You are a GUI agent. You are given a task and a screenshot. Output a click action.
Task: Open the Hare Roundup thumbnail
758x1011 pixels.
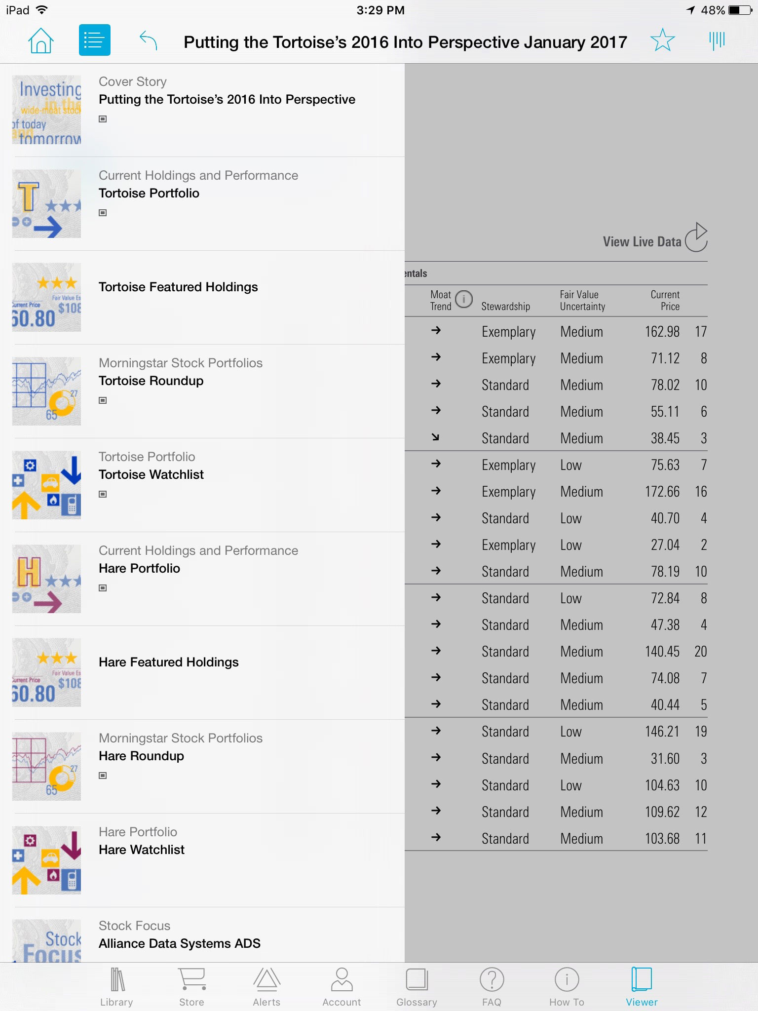[46, 766]
